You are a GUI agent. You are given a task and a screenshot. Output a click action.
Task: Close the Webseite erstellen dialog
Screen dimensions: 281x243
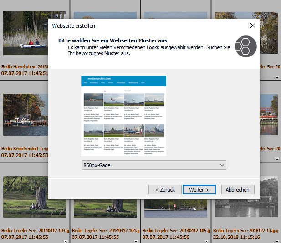coord(252,26)
